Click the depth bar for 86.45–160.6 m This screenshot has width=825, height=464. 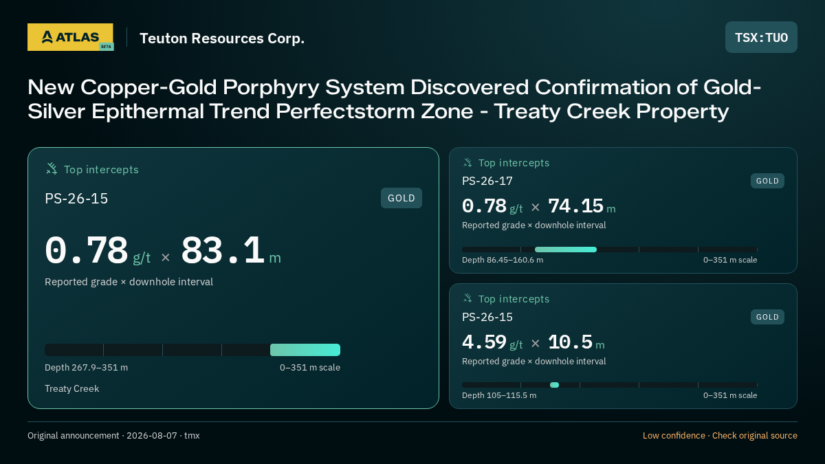(x=610, y=250)
